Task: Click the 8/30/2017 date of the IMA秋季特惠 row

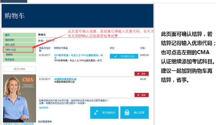Action: [x=45, y=55]
